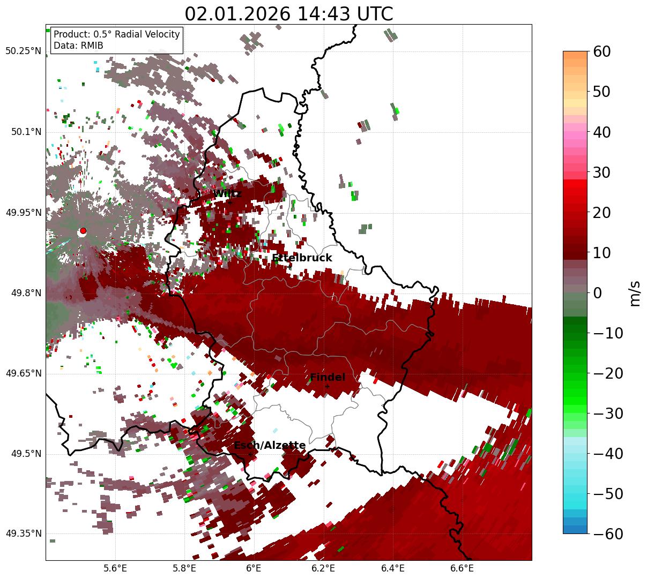Click the 6.2°E longitude tick label
This screenshot has height=579, width=647.
(x=323, y=568)
